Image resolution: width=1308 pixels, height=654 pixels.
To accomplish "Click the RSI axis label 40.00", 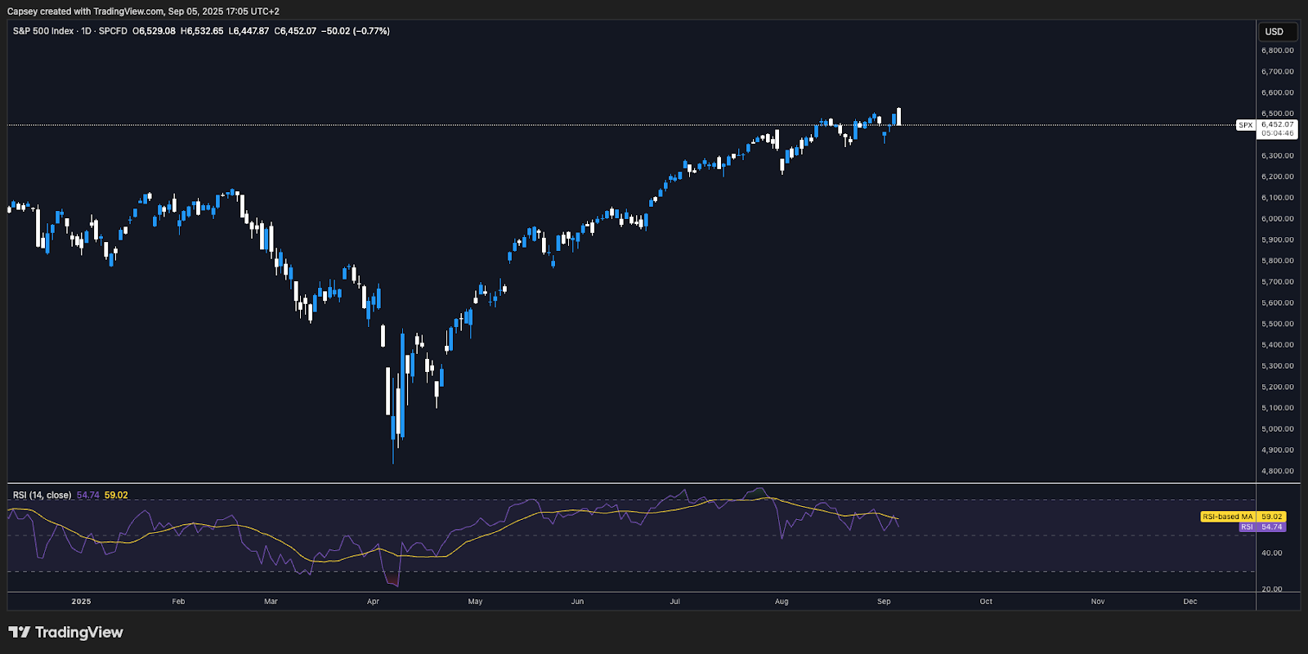I will (1271, 553).
